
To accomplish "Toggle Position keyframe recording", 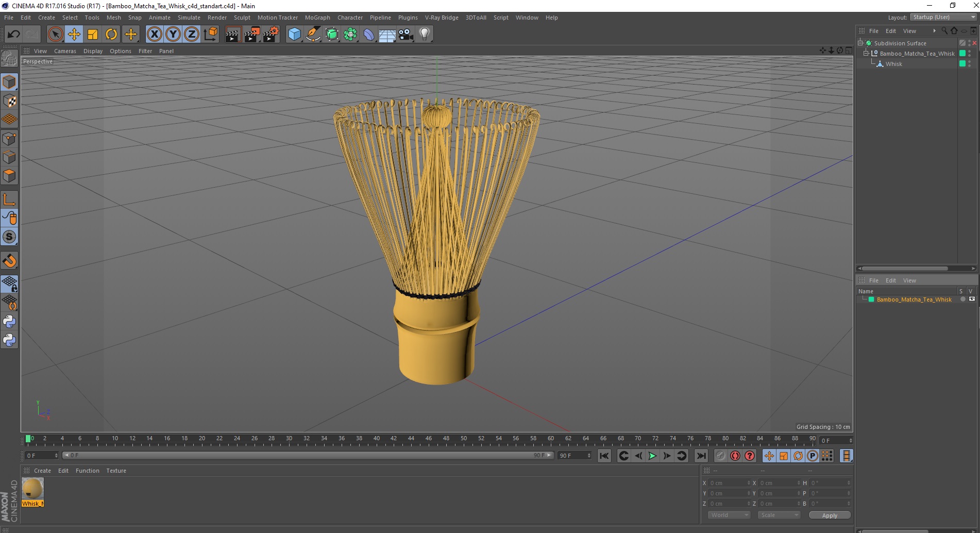I will tap(769, 456).
